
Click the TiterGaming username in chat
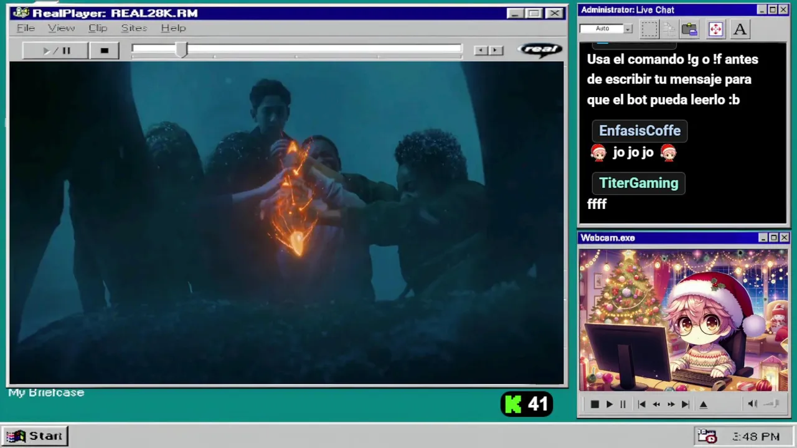pyautogui.click(x=638, y=183)
